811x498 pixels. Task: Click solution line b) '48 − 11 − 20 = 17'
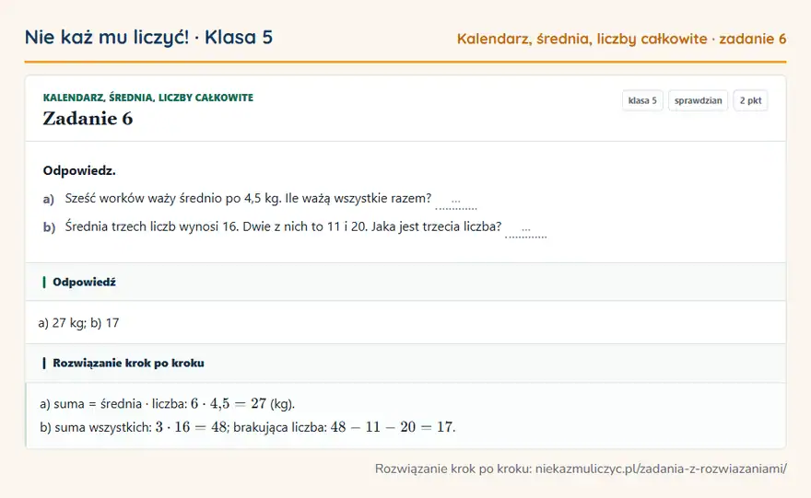[248, 427]
